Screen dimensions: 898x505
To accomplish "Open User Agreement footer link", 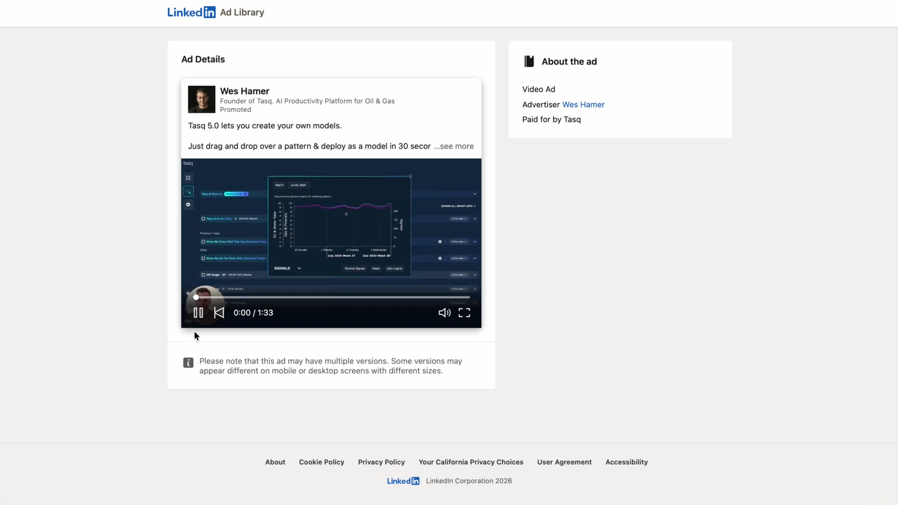I will [564, 462].
